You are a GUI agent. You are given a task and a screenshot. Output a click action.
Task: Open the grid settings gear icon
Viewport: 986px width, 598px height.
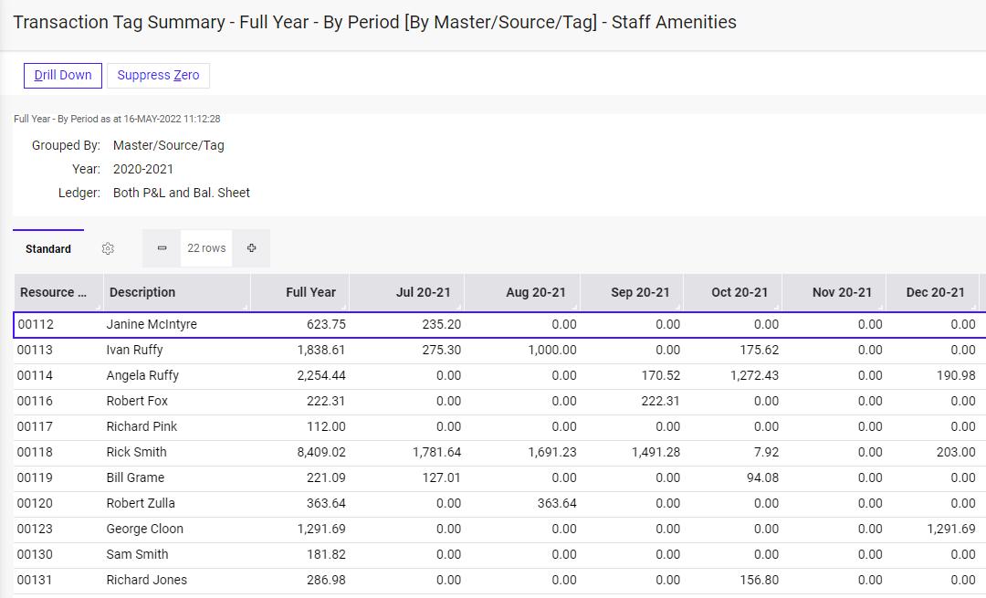108,248
